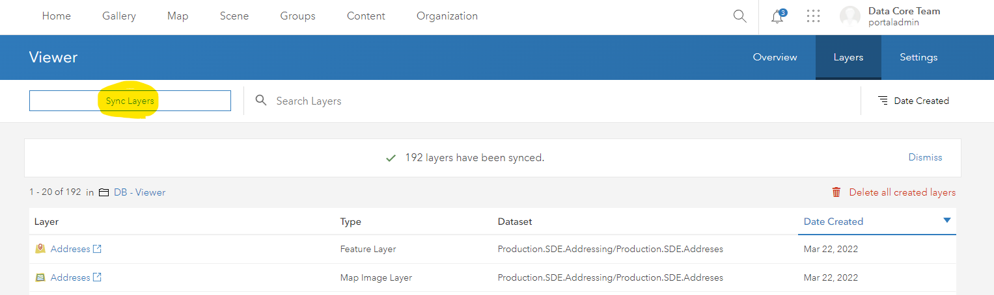Viewport: 994px width, 295px height.
Task: Click the 'Feature Layer' type cell
Action: 368,249
